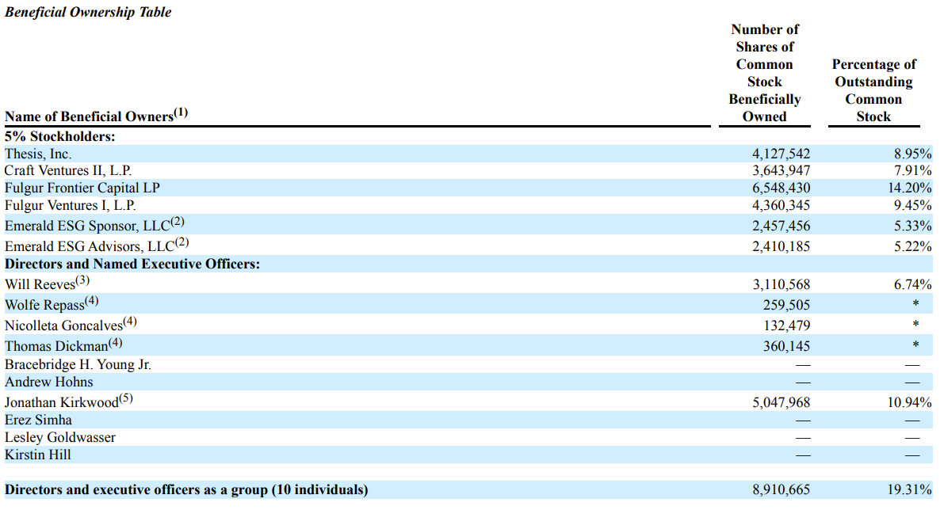Viewport: 944px width, 510px height.
Task: Select share count 360,145
Action: pos(787,346)
